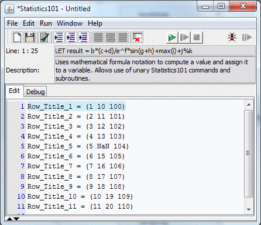
Task: Click the gray step-run button
Action: point(184,37)
